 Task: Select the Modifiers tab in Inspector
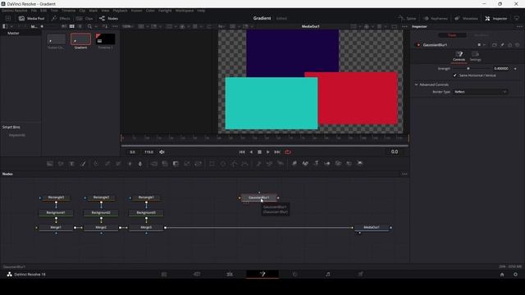pos(482,35)
